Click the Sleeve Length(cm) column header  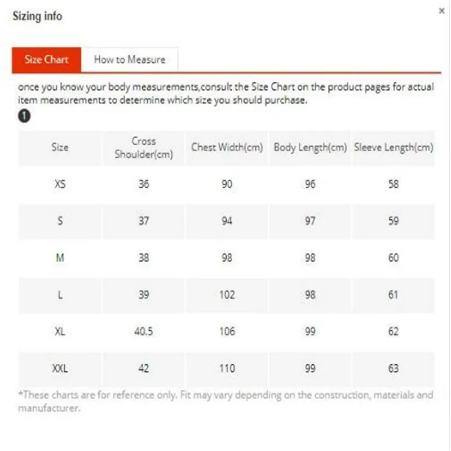pos(393,147)
